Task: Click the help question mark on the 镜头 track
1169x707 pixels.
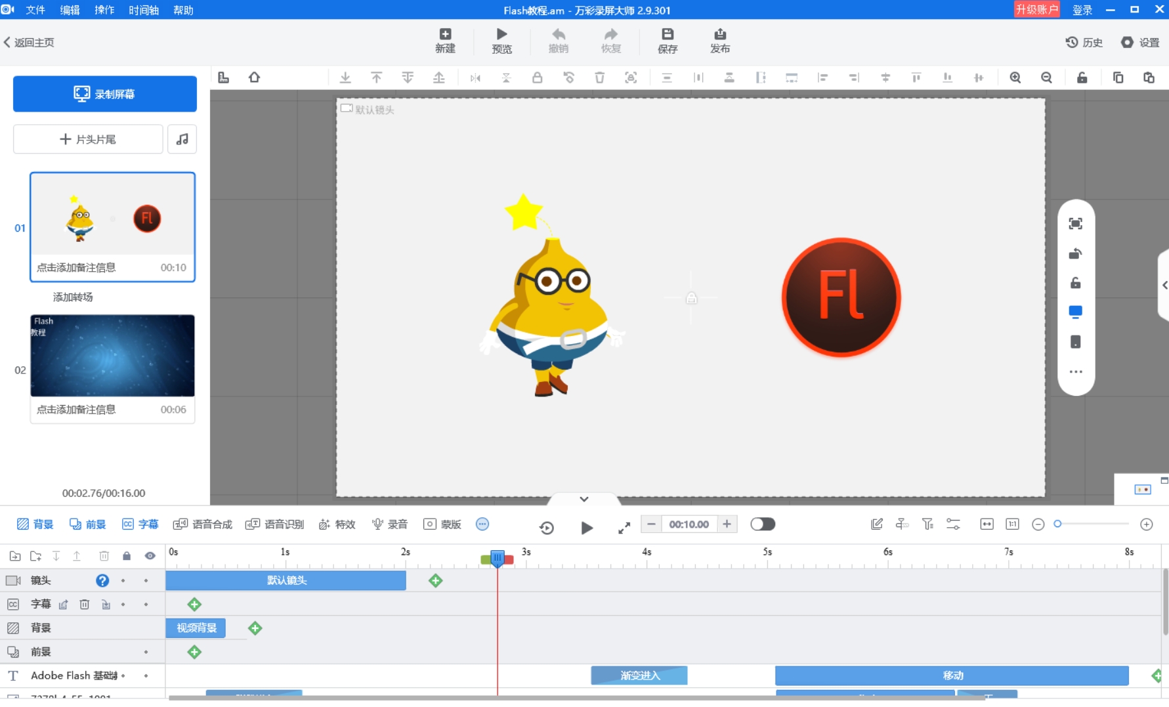Action: tap(102, 580)
